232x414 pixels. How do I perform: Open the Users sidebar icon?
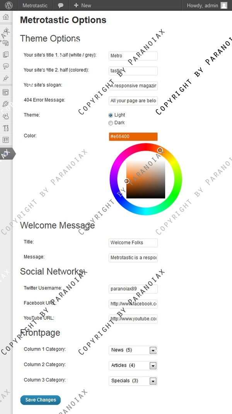[6, 116]
